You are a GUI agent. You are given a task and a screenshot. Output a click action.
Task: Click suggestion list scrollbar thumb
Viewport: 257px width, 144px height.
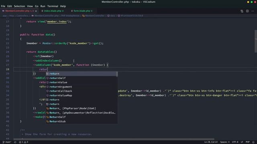pyautogui.click(x=117, y=74)
